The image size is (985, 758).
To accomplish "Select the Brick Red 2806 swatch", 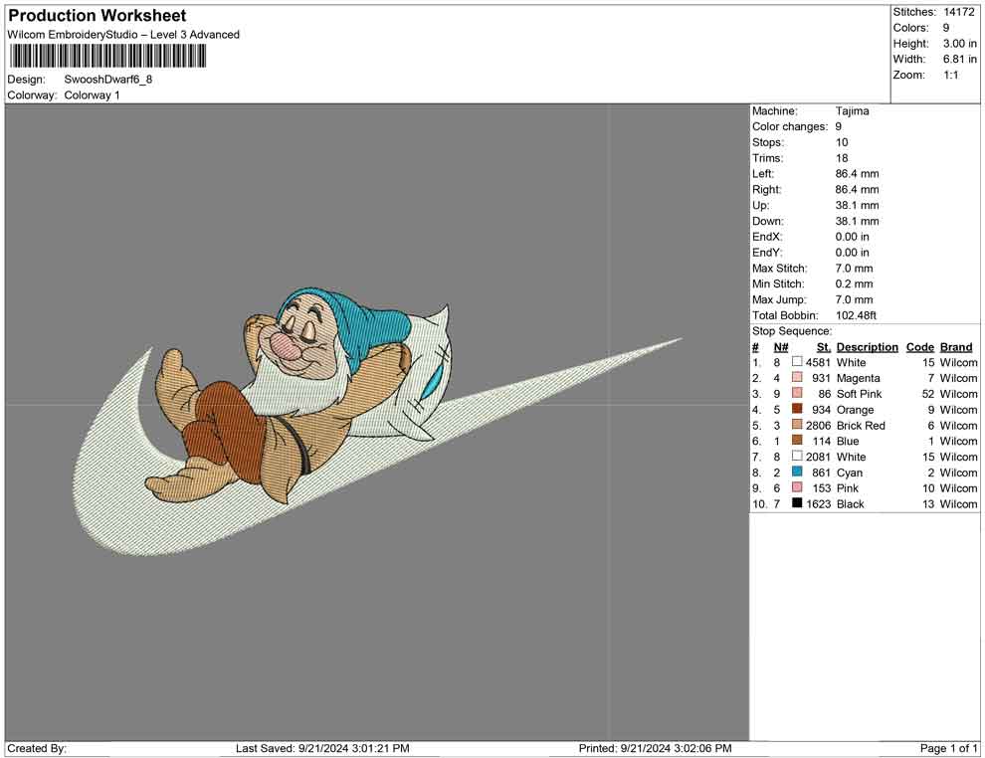I will [x=797, y=426].
